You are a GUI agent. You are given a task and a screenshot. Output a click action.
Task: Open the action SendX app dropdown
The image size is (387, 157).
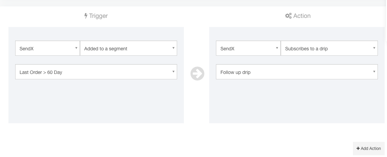click(x=248, y=49)
